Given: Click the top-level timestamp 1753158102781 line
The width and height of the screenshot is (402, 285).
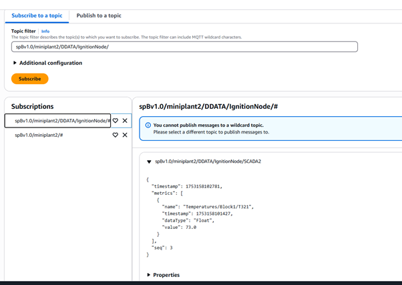Looking at the screenshot, I should tap(187, 186).
